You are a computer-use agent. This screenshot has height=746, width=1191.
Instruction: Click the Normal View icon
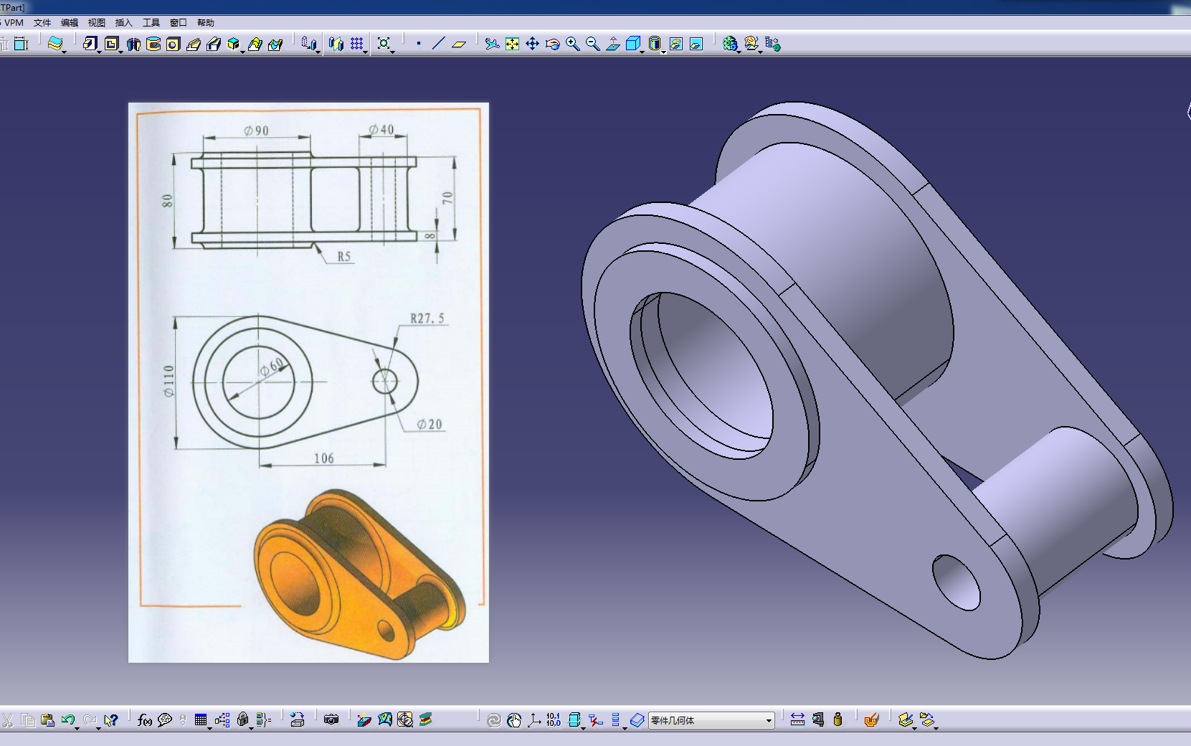(612, 44)
